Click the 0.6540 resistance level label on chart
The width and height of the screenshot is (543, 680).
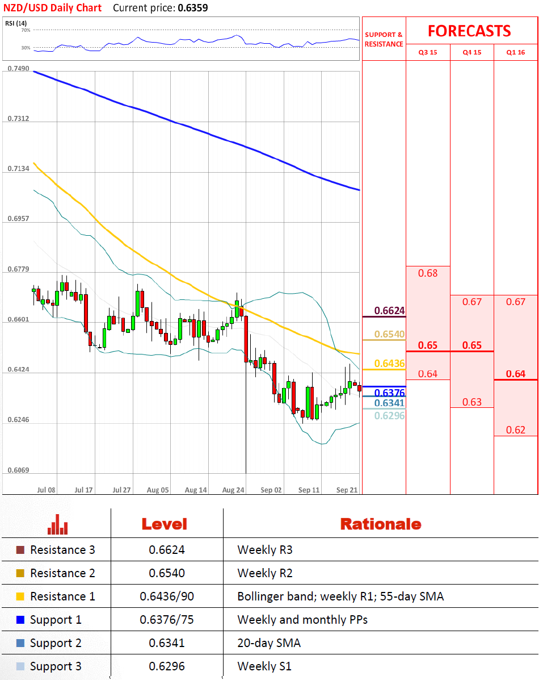(389, 334)
